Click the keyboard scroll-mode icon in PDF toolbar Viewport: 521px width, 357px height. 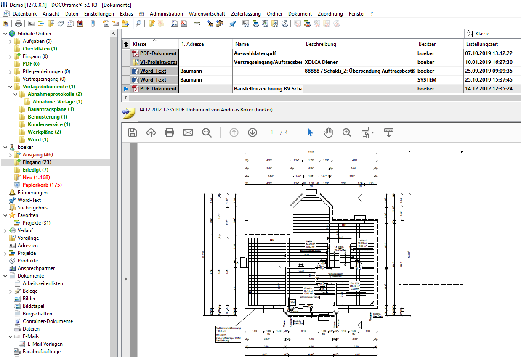coord(389,132)
